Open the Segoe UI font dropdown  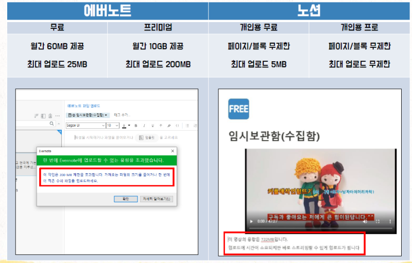pyautogui.click(x=85, y=126)
